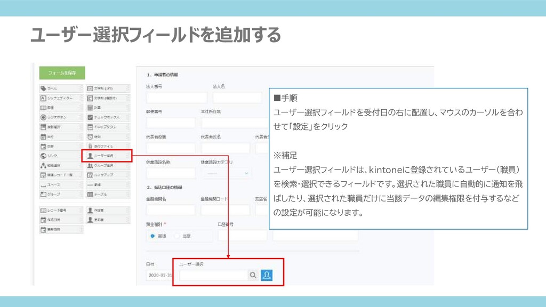Select the 日付 field in the left palette

click(61, 137)
